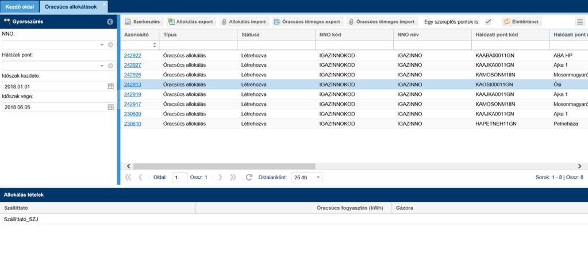Open allocation link 242917
Viewport: 588px width, 269px height.
(132, 104)
